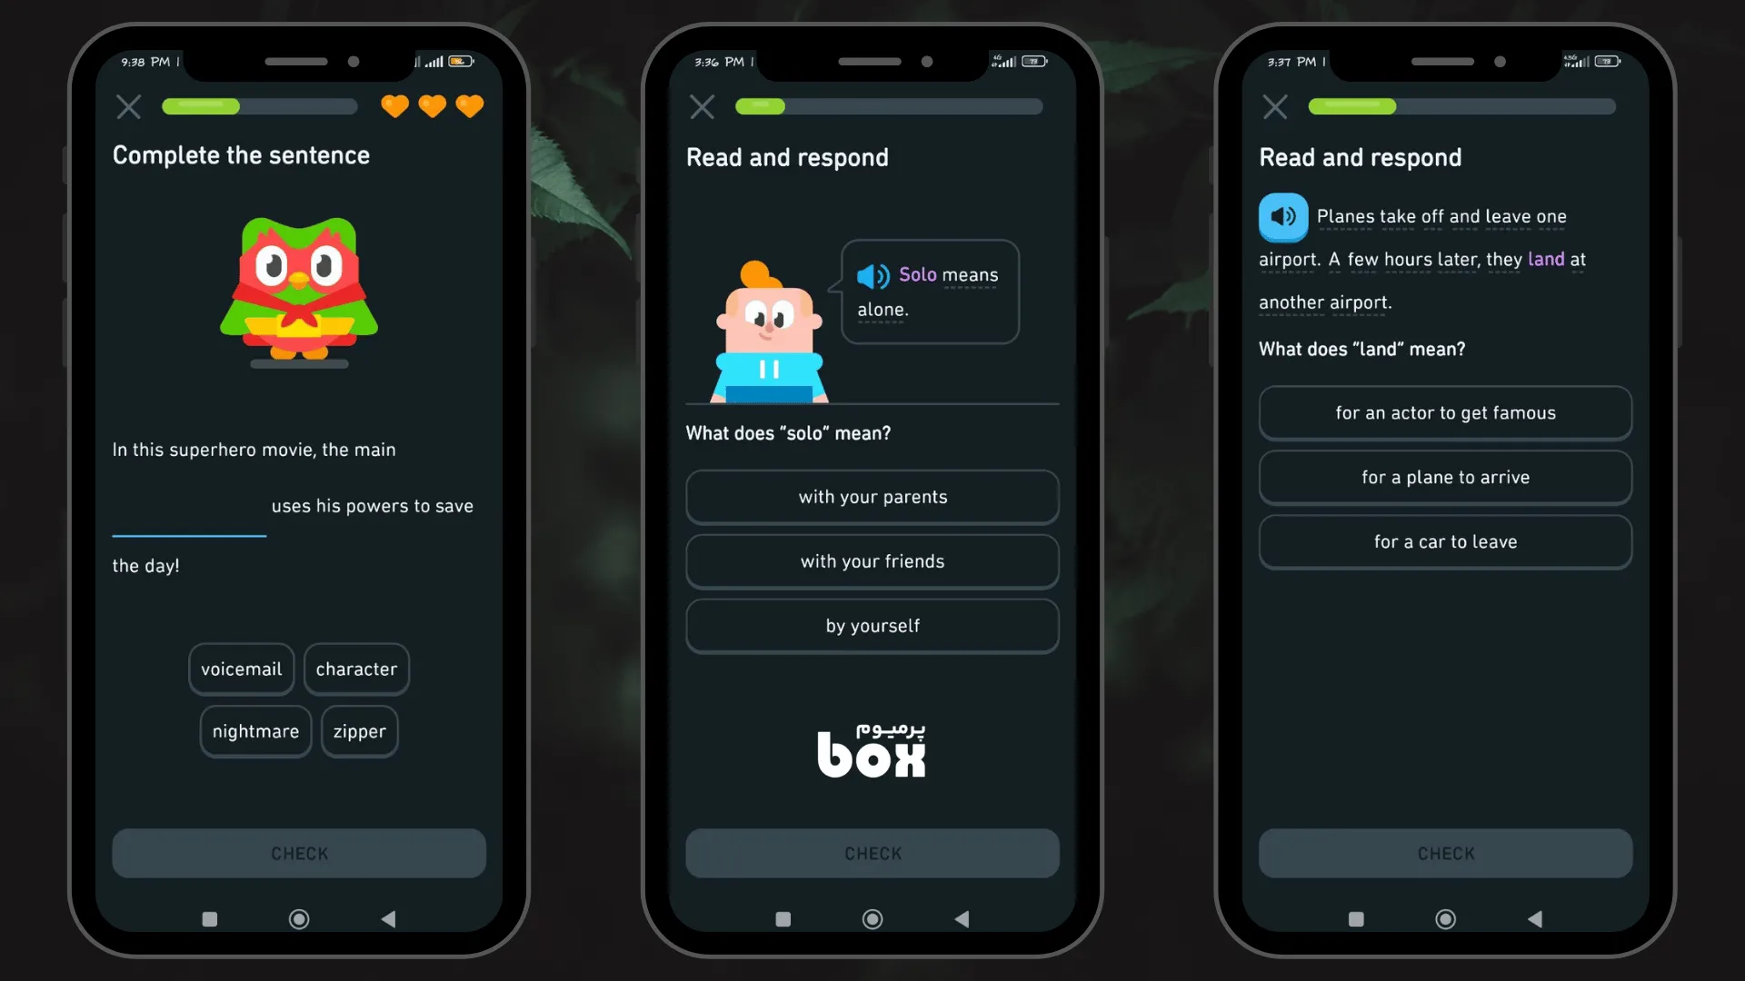
Task: Click the audio speaker icon in middle screen
Action: point(872,273)
